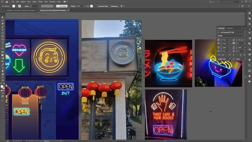Toggle Underline in Character panel

click(241, 55)
